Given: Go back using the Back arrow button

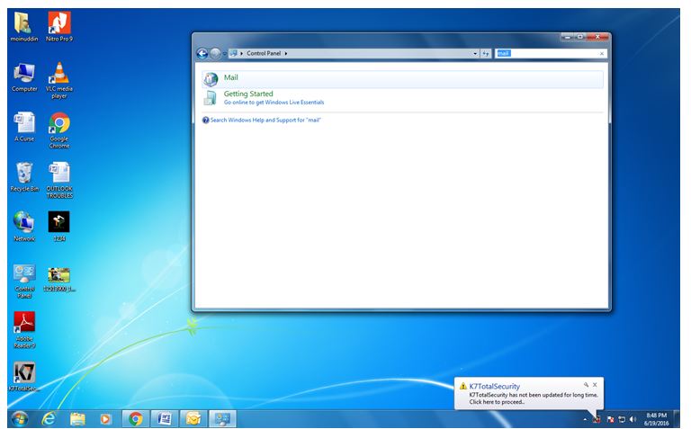Looking at the screenshot, I should tap(202, 54).
